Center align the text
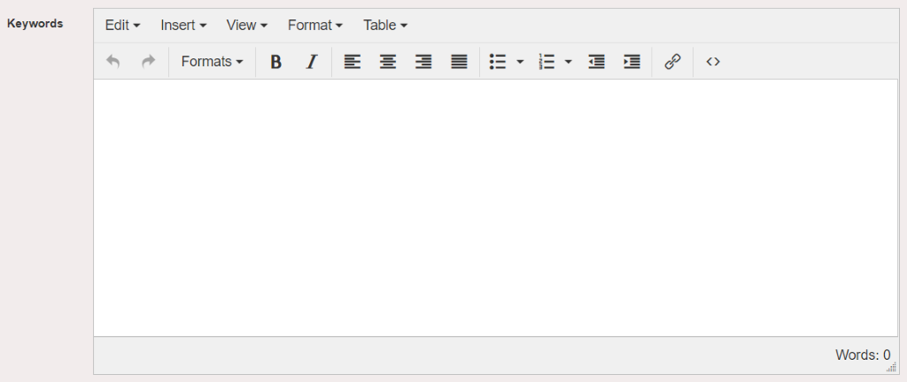 388,62
